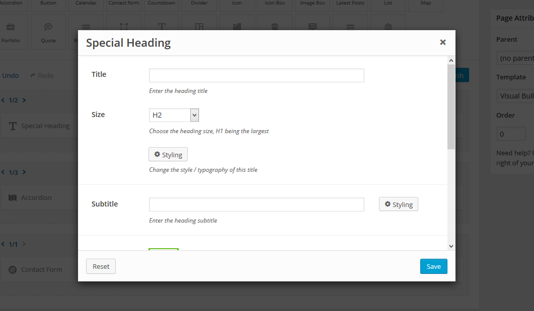Click Undo in the page builder
This screenshot has height=311, width=534.
10,75
